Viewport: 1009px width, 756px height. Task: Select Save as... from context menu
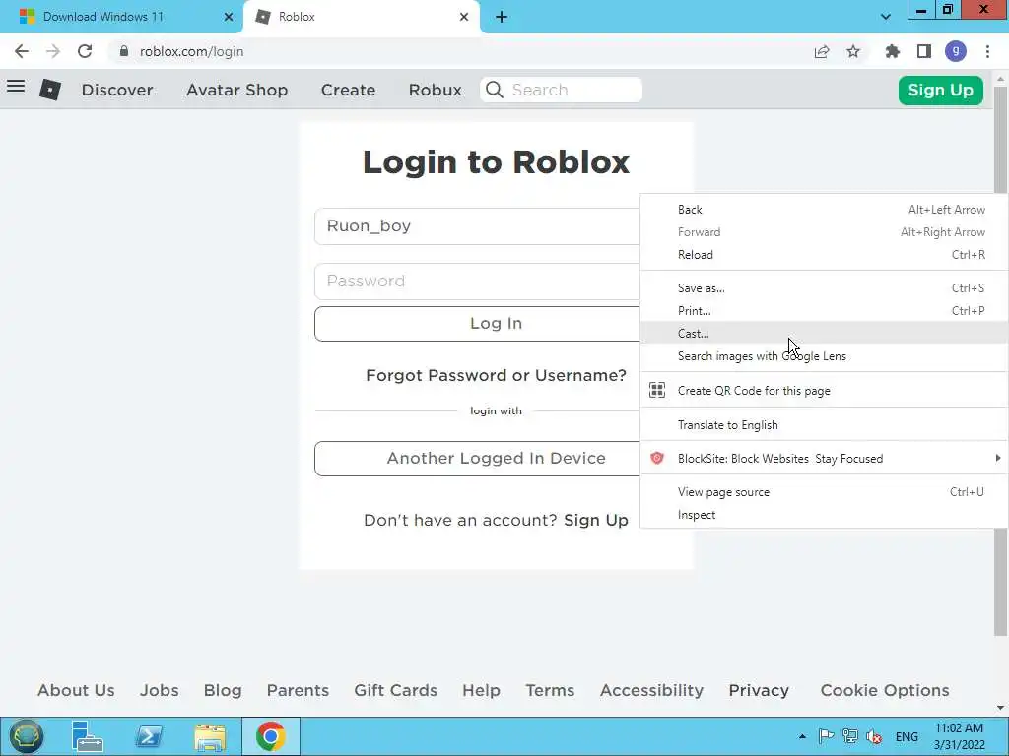(x=825, y=288)
